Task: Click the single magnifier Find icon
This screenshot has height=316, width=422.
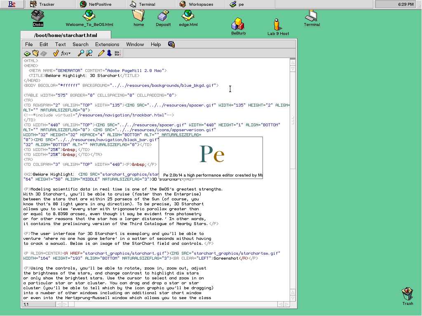Action: pyautogui.click(x=81, y=53)
